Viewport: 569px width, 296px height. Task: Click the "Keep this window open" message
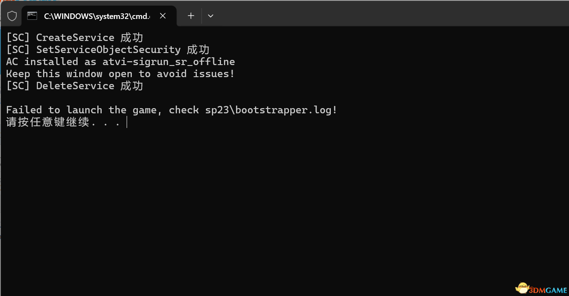click(x=120, y=74)
